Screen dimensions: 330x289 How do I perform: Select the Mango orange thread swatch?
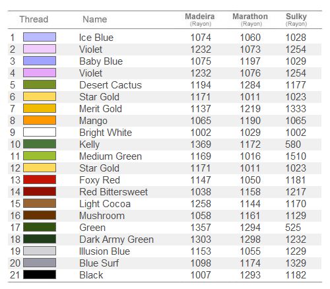(40, 120)
